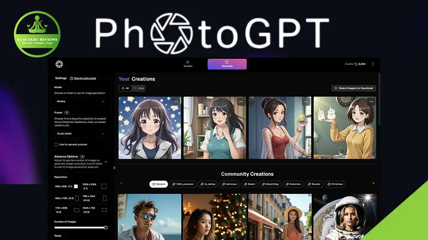
Task: Click the Advance Options help question mark
Action: [82, 157]
